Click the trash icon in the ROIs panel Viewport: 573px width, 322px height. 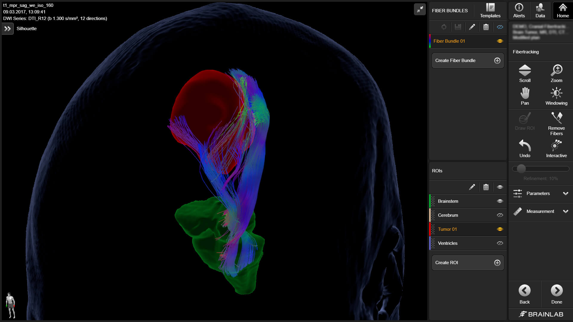(486, 187)
